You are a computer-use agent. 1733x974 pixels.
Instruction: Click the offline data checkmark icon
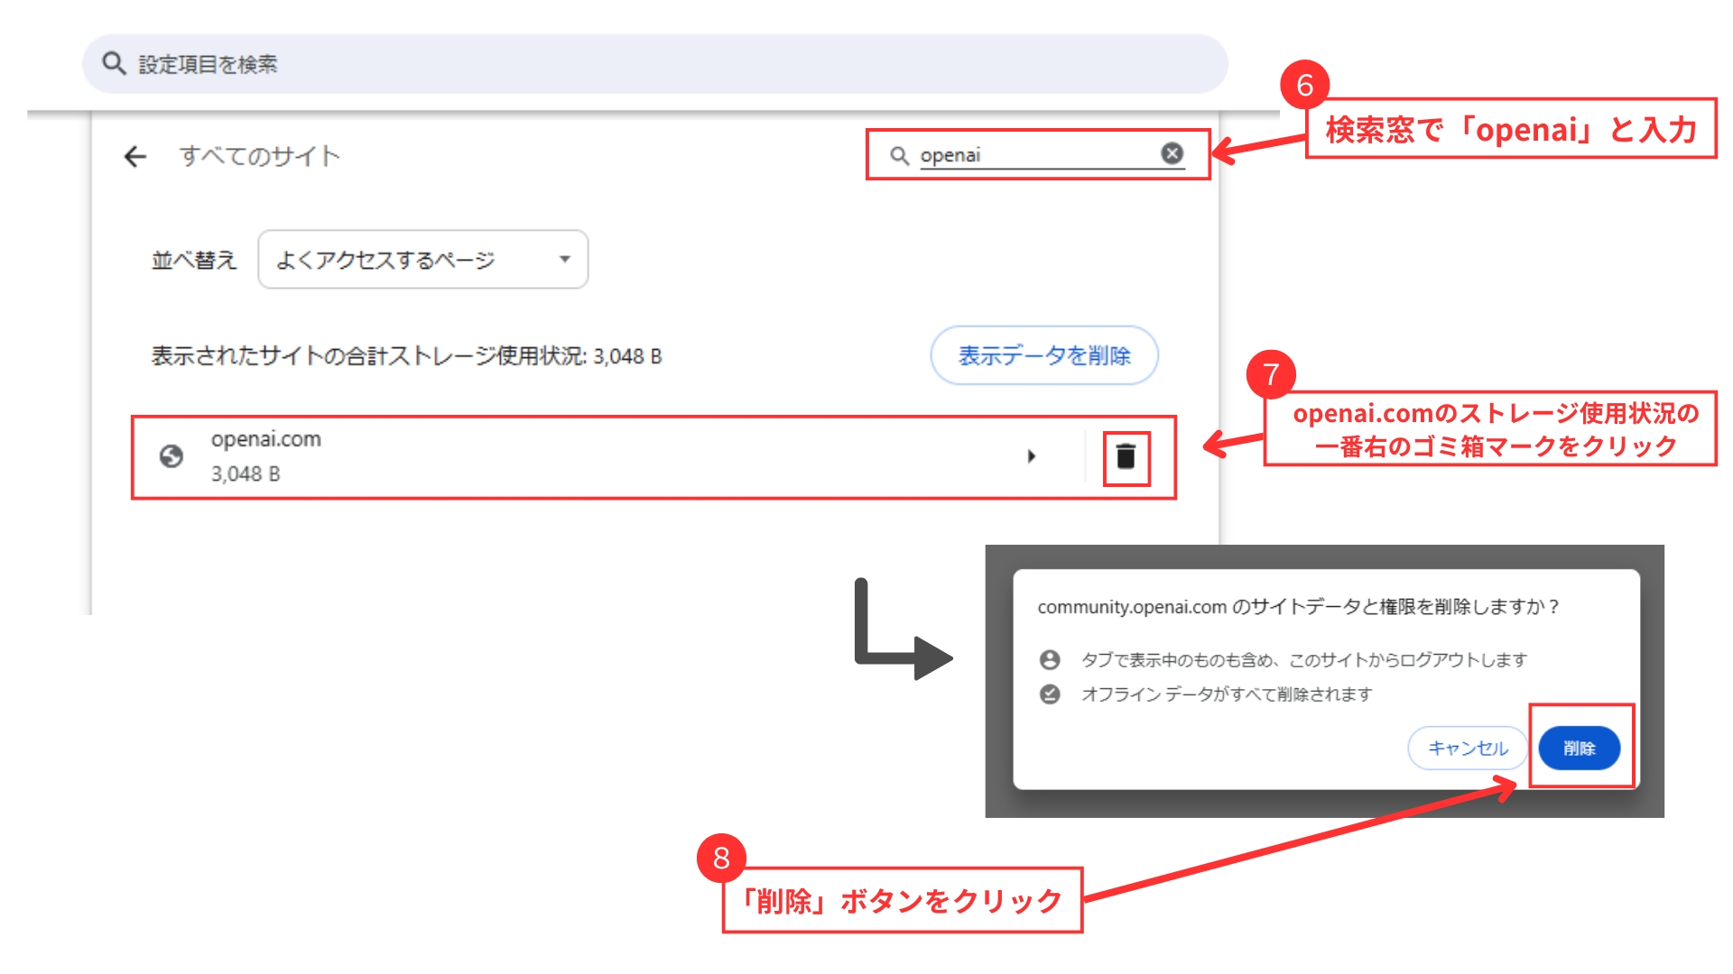click(1050, 694)
